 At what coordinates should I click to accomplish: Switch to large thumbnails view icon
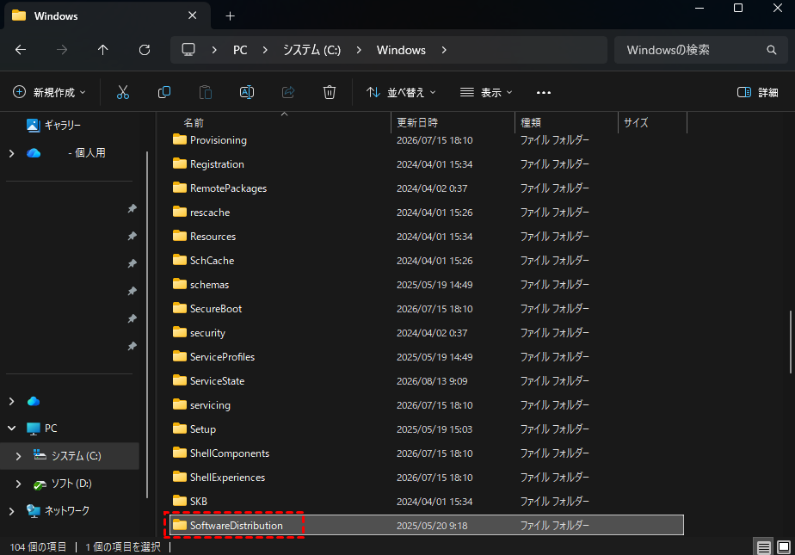[784, 547]
